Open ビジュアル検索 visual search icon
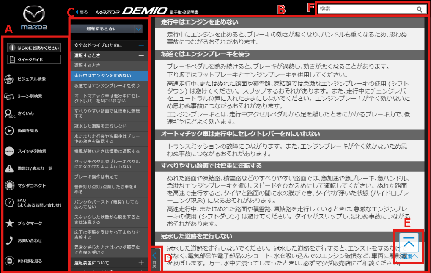431x273 pixels. [x=9, y=79]
